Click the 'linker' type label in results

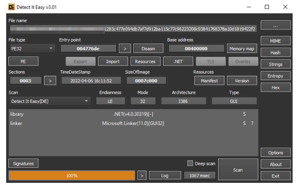(16, 123)
